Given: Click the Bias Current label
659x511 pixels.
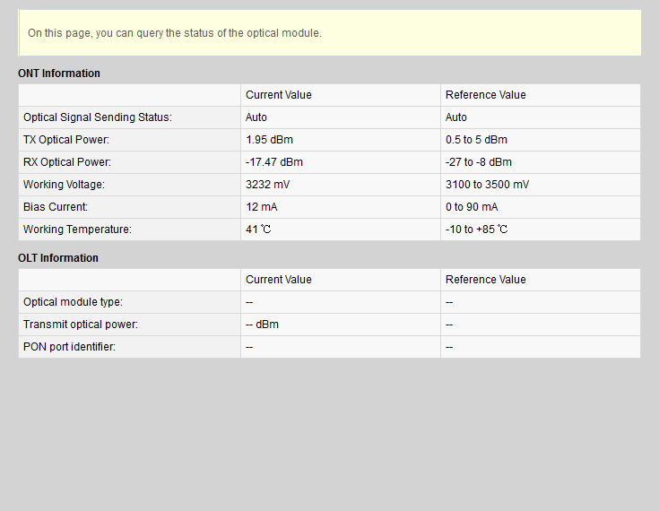Looking at the screenshot, I should 56,207.
